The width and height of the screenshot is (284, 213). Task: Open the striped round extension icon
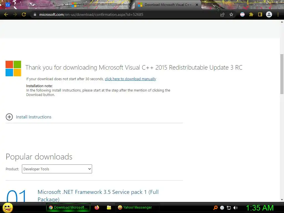coord(242,14)
